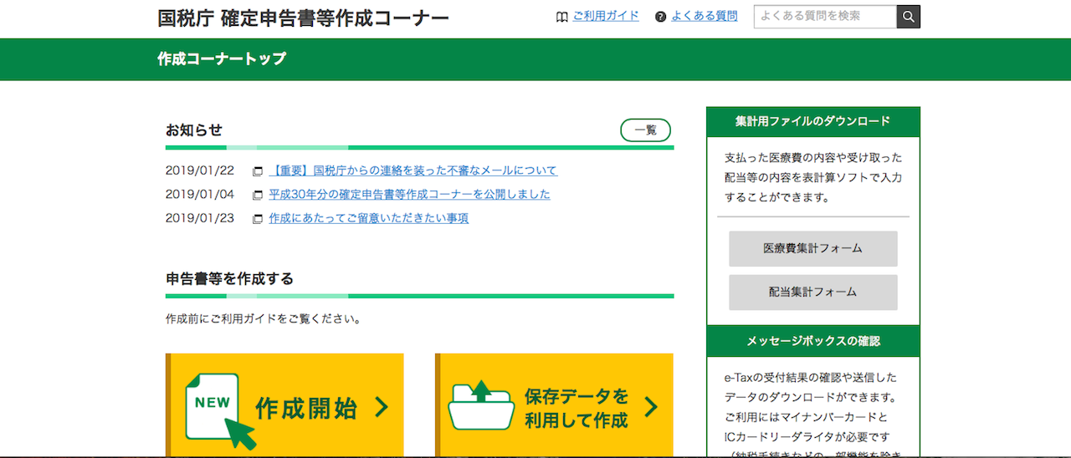
Task: Click the window icon beside the 【重要】 notice
Action: point(258,171)
